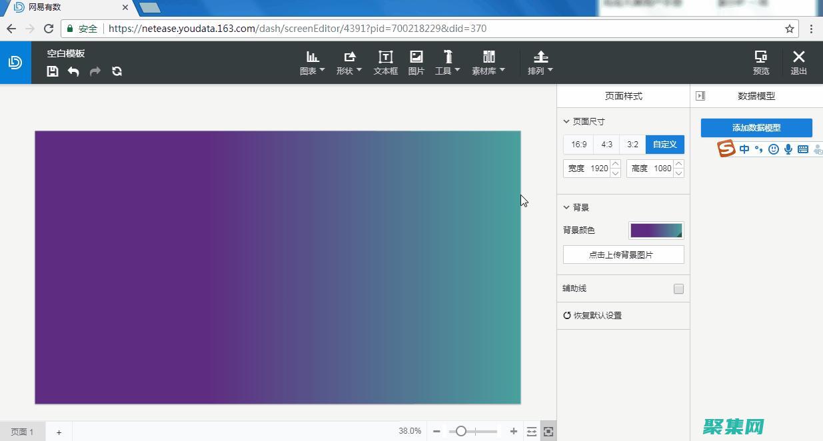Click 点击上传背景图片 to upload background
823x441 pixels.
coord(622,254)
